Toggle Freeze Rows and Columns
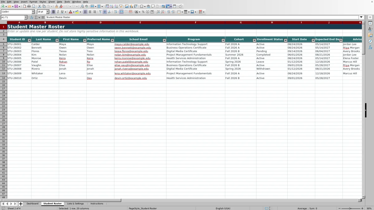Screen dimensions: 374x210 [168, 6]
